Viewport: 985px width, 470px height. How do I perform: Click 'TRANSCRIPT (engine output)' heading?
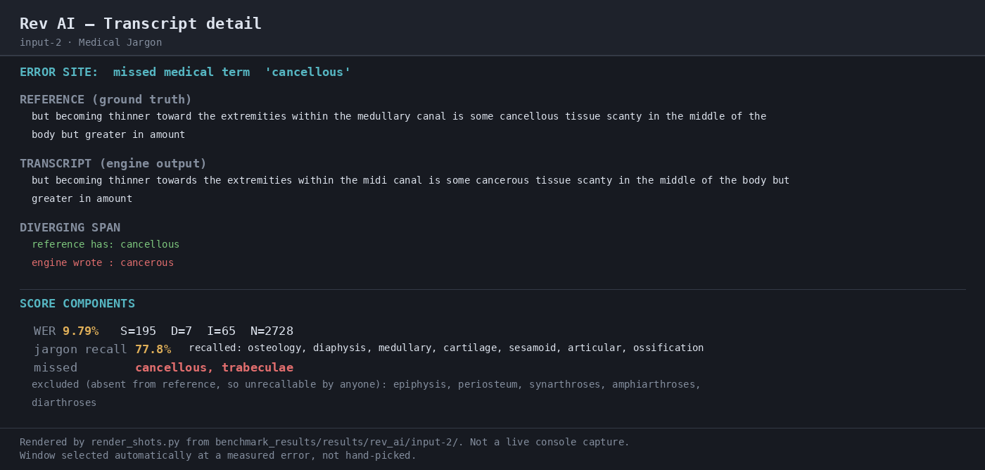click(x=113, y=164)
